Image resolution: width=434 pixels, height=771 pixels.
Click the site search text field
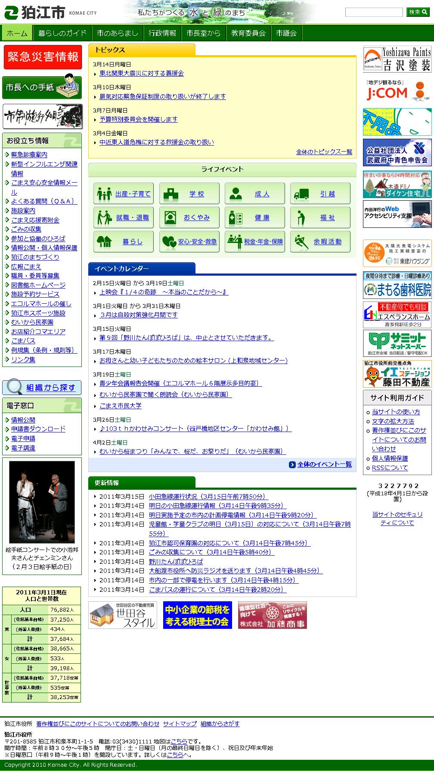tap(374, 12)
